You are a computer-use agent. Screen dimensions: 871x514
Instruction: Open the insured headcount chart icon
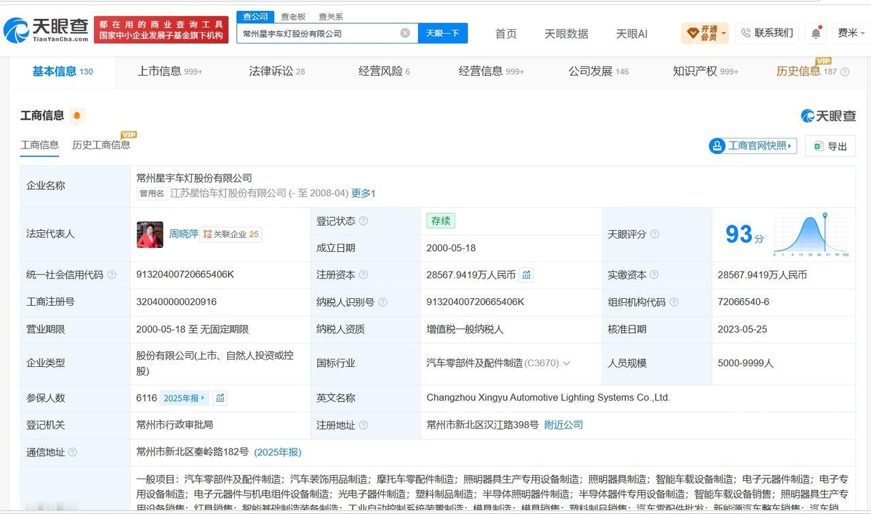click(220, 398)
